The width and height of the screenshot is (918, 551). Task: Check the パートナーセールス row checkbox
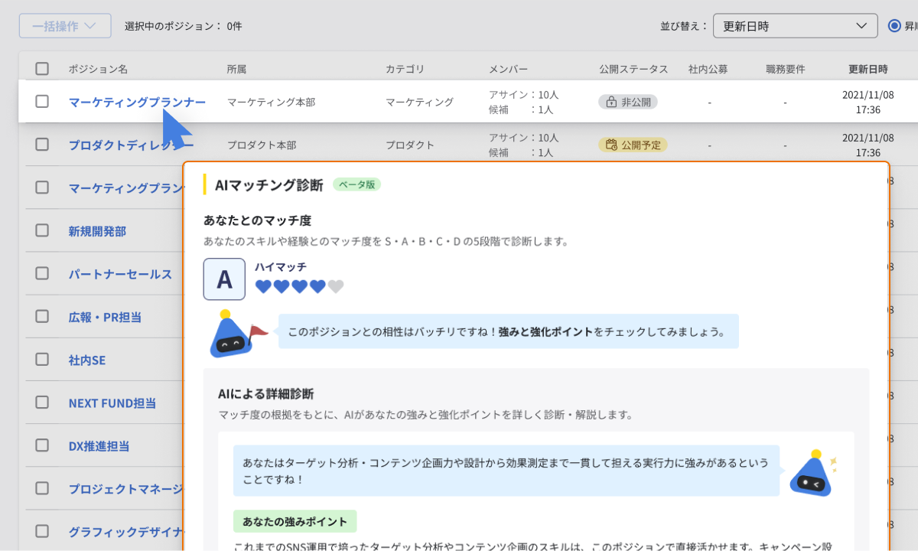[42, 273]
